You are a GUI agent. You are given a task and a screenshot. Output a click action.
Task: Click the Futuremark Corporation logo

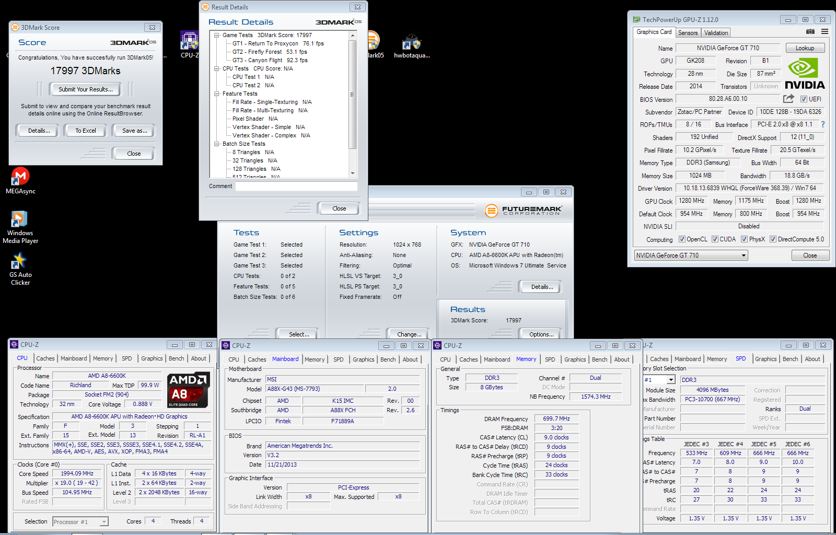524,211
